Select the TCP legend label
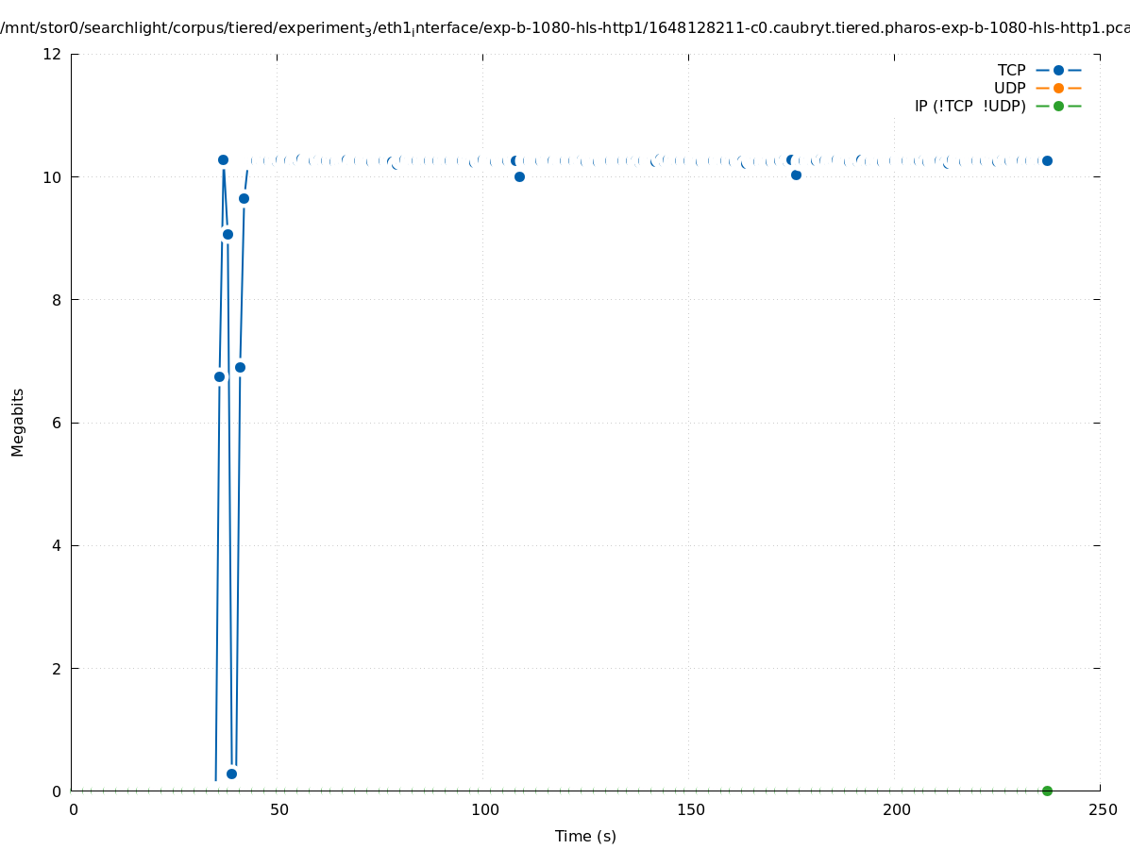The image size is (1130, 849). pyautogui.click(x=1011, y=70)
